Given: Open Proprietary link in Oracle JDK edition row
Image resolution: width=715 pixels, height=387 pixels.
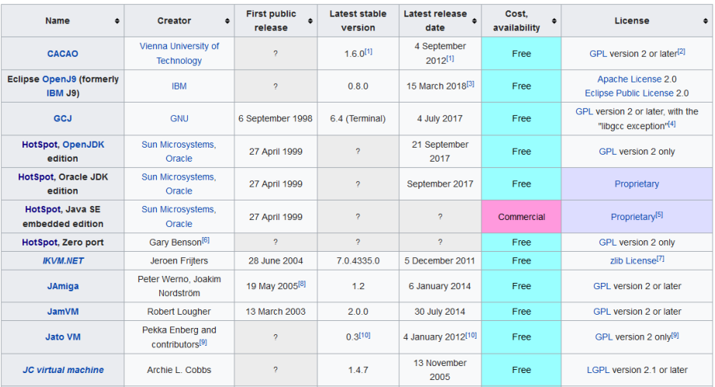Looking at the screenshot, I should [637, 184].
